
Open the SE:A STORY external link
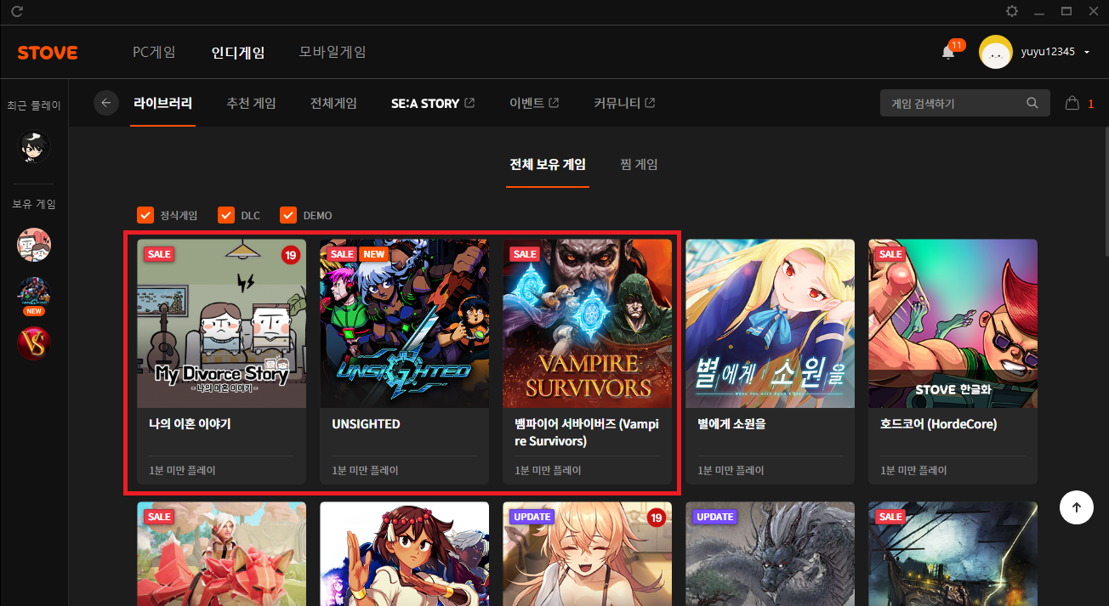coord(432,103)
